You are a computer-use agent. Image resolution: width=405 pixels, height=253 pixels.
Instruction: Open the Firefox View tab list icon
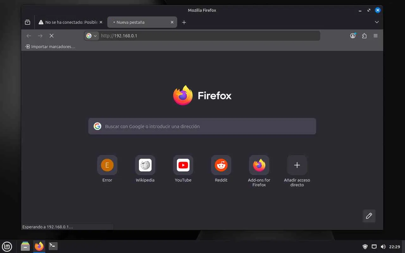(28, 22)
